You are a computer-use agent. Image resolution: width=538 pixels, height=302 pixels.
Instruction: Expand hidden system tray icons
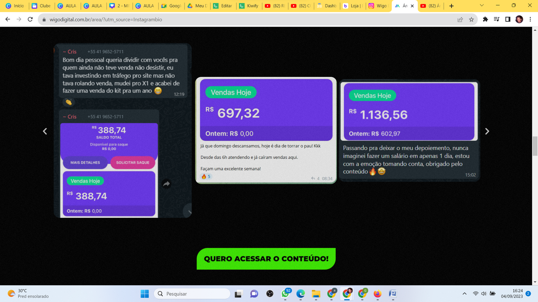coord(464,294)
